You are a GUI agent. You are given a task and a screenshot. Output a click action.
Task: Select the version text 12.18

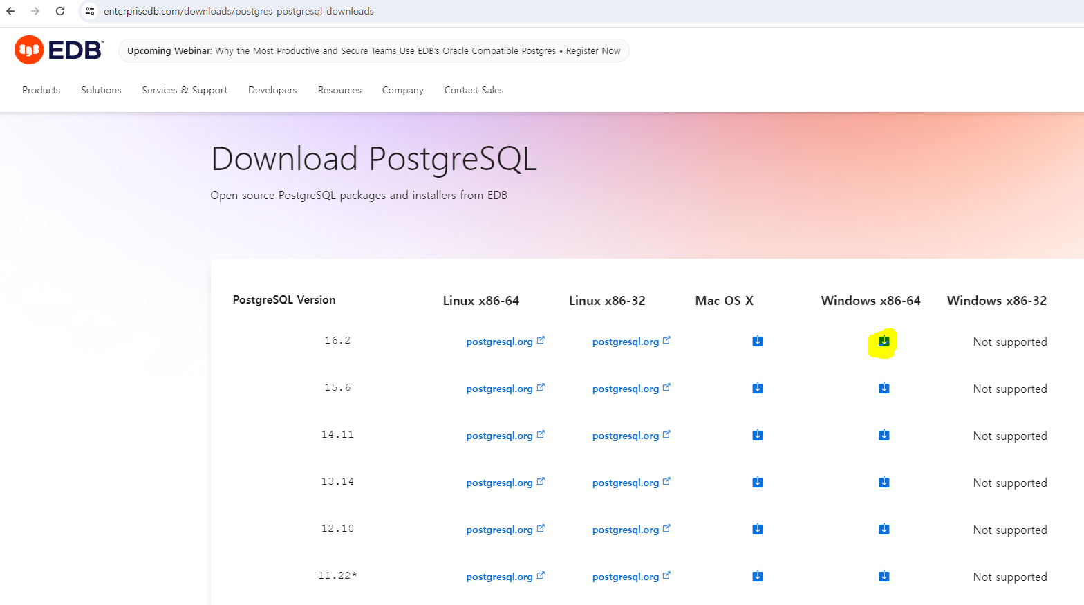point(337,528)
